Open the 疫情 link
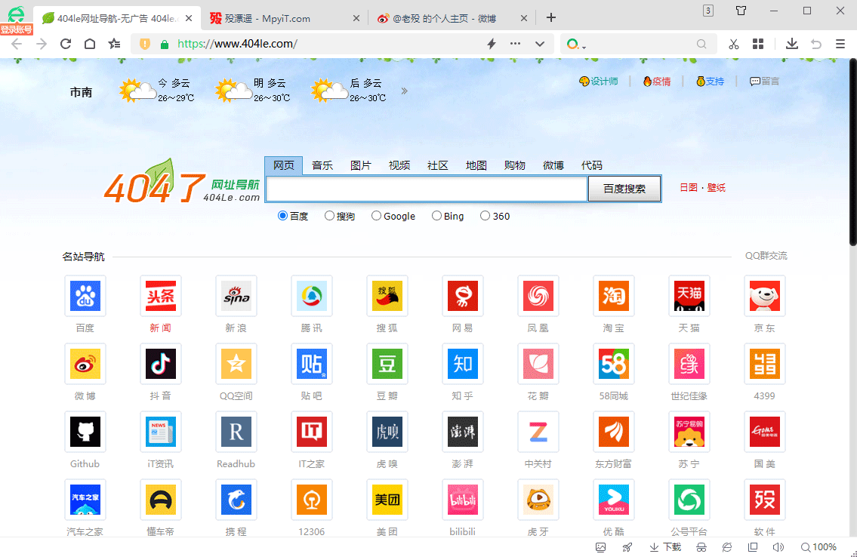 point(657,82)
